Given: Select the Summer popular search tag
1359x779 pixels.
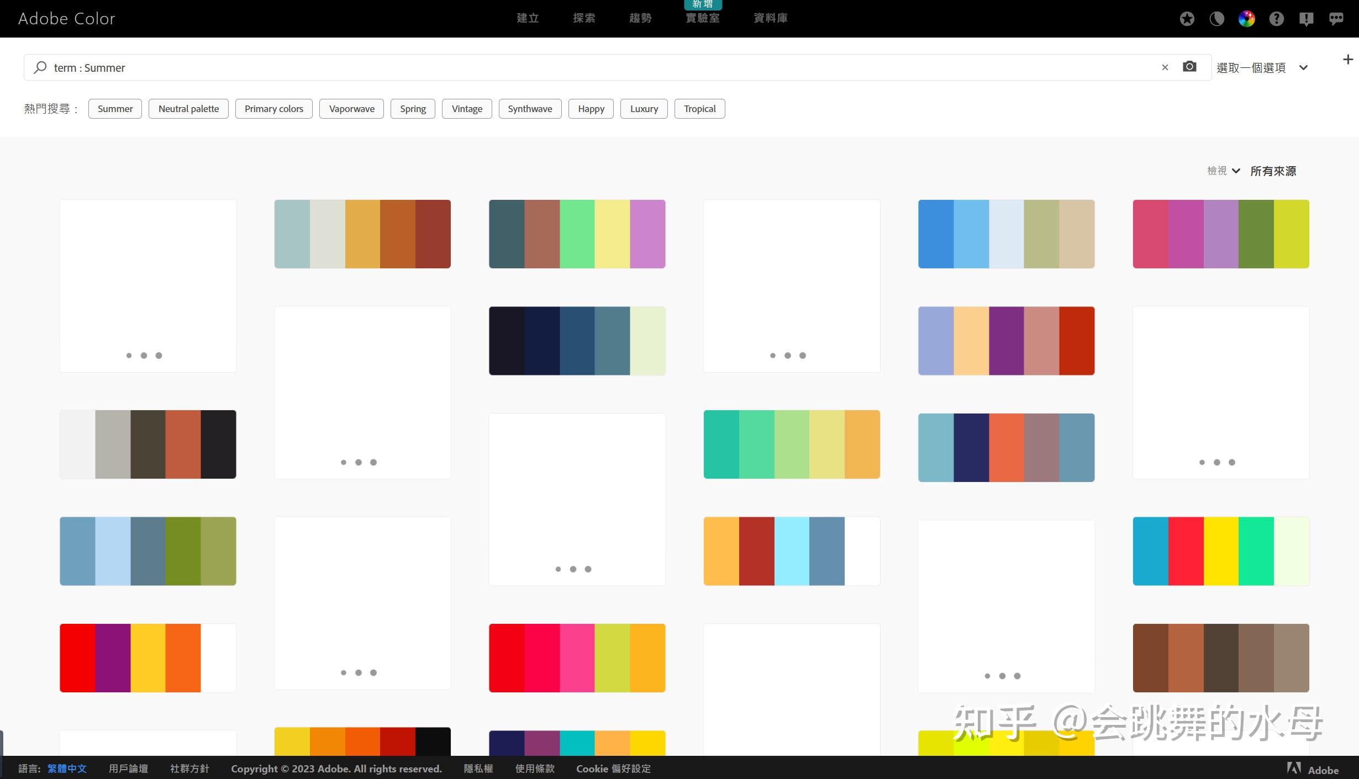Looking at the screenshot, I should [115, 109].
